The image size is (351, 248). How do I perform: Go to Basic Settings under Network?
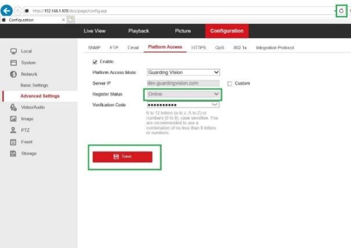point(34,85)
